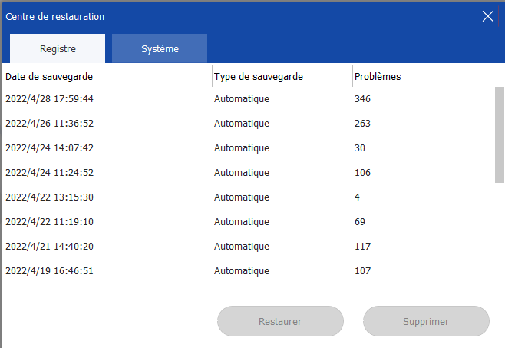
Task: Click the Restaurer button
Action: click(280, 321)
